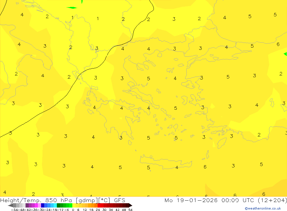The width and height of the screenshot is (287, 211).
Task: Click the gray left arrow end of color scale
Action: tap(10, 205)
